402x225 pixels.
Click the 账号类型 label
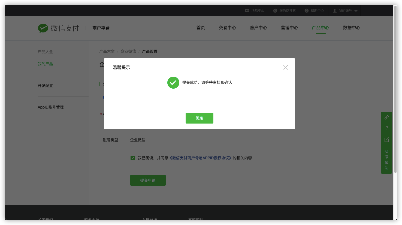point(110,140)
